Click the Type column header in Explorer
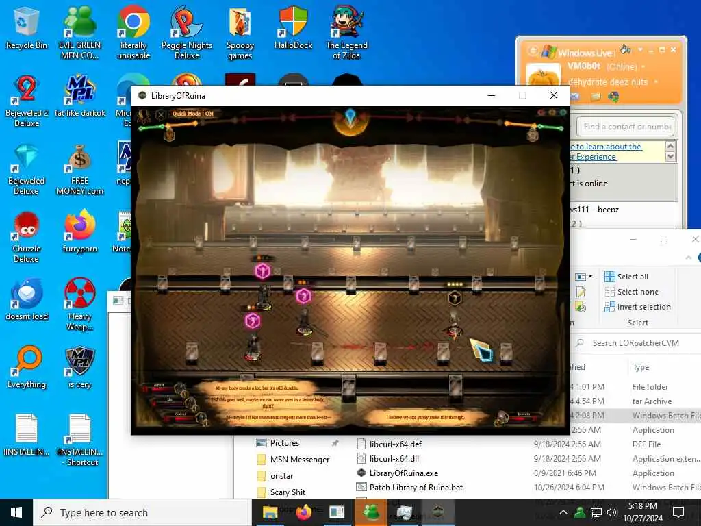The width and height of the screenshot is (701, 526). coord(641,367)
